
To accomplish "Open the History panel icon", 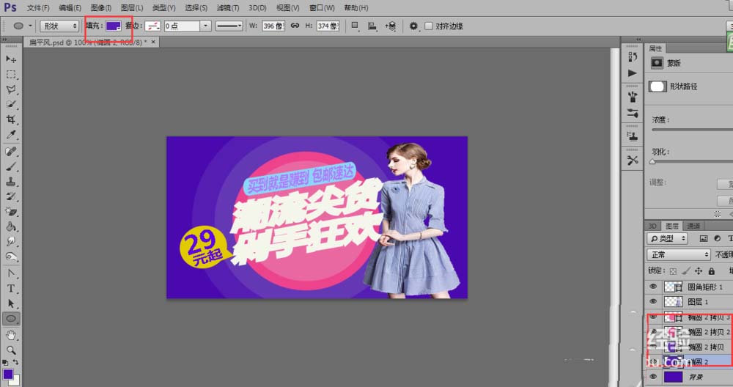I will [x=633, y=56].
